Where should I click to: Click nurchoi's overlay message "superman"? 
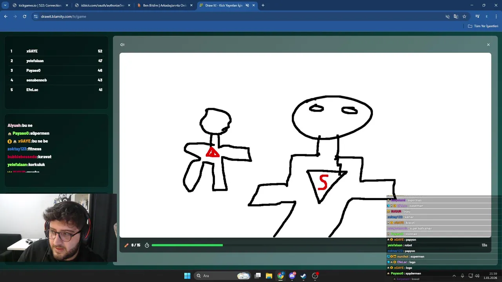click(417, 257)
